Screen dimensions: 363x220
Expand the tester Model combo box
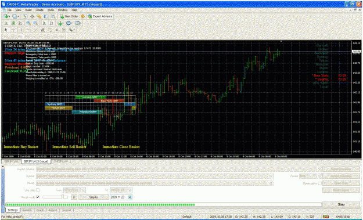[x=271, y=183]
